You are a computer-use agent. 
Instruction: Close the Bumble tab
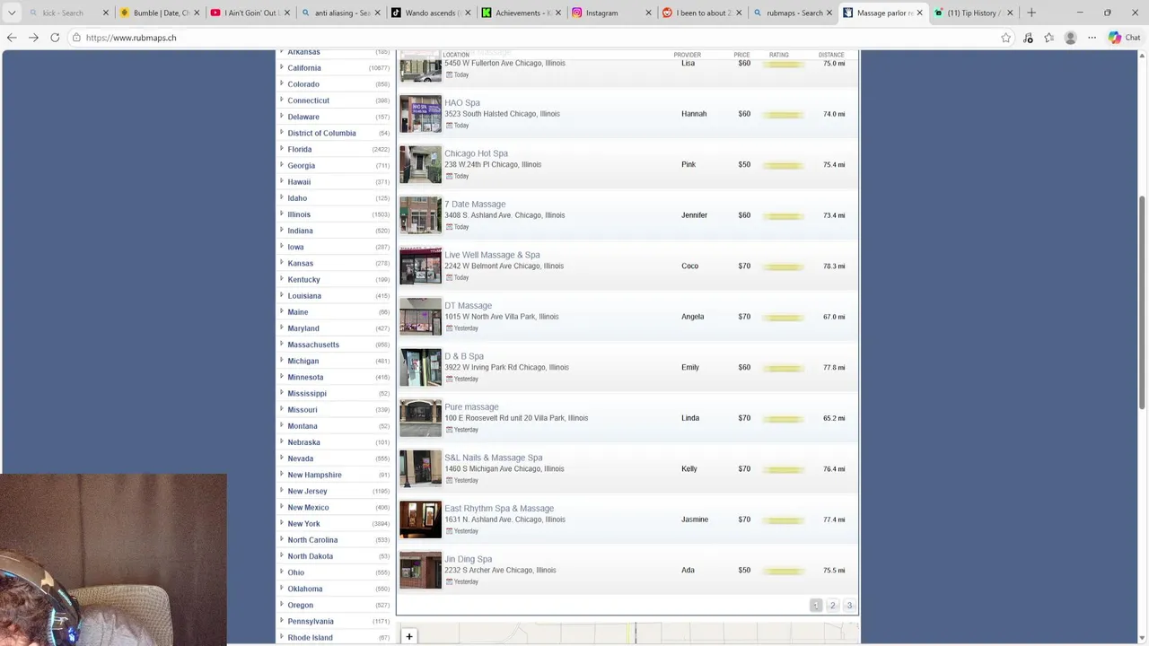point(197,13)
